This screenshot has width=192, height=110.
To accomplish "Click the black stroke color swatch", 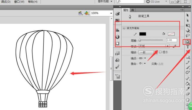I will (x=143, y=34).
